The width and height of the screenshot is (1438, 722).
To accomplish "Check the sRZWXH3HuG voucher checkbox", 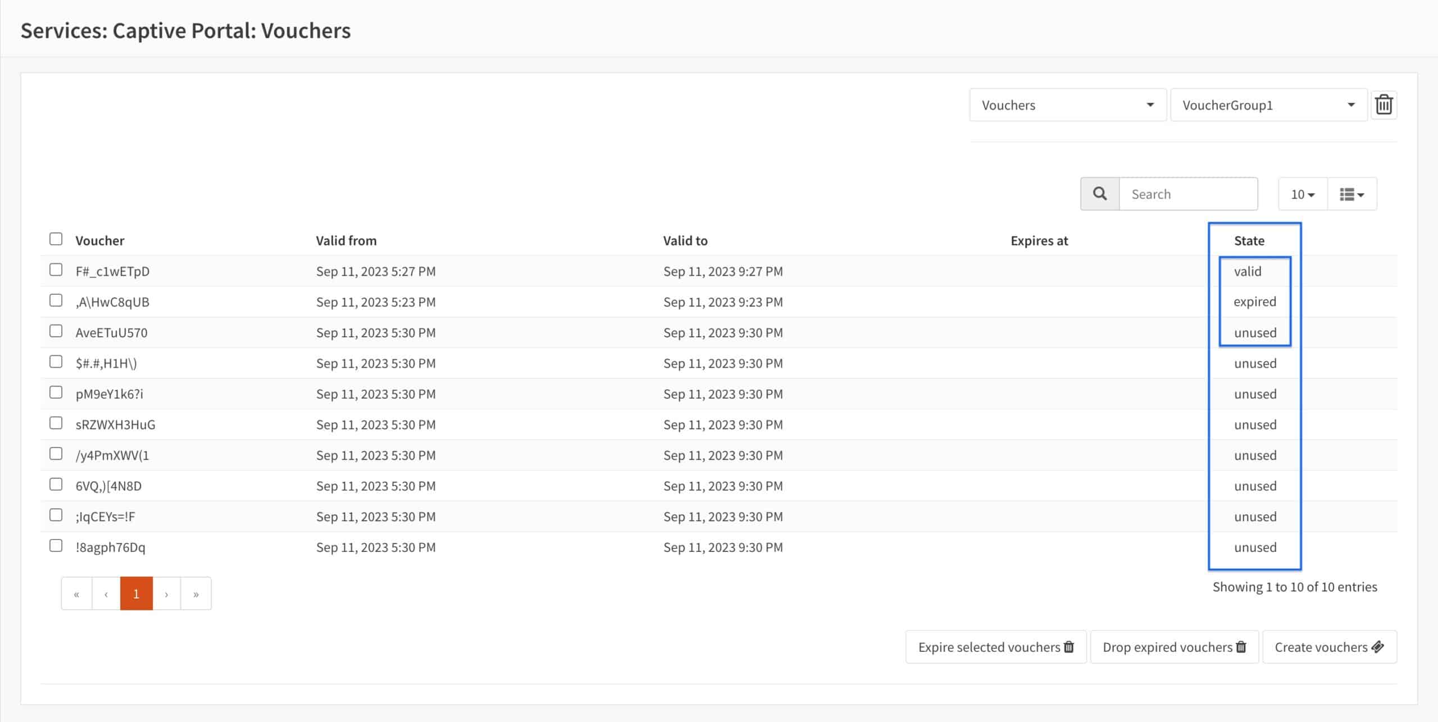I will 56,423.
